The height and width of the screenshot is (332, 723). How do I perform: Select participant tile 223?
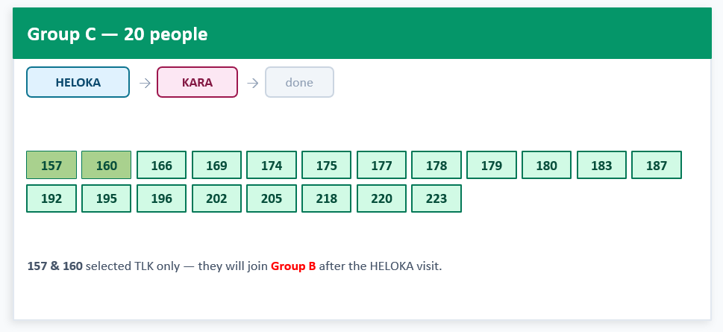(x=436, y=198)
